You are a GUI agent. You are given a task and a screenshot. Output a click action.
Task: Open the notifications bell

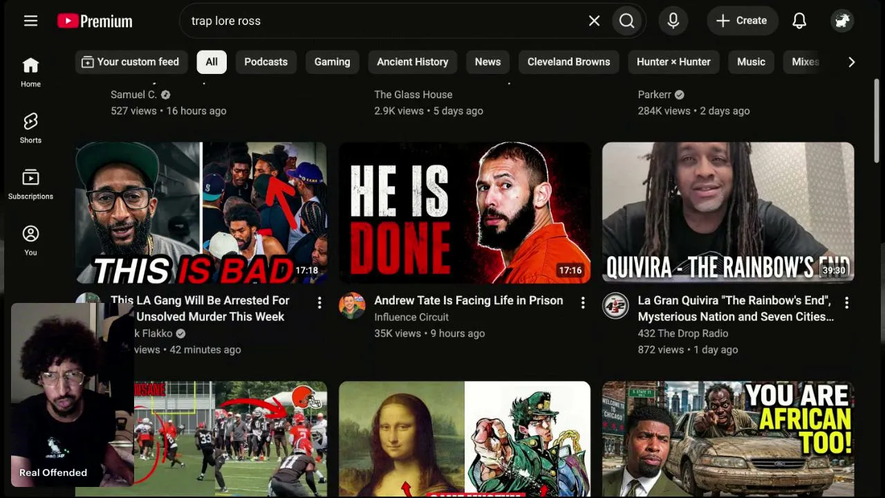pos(799,21)
